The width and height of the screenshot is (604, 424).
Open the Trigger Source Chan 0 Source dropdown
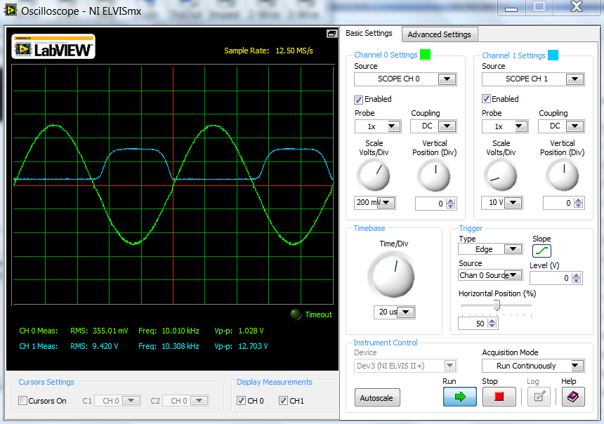490,275
